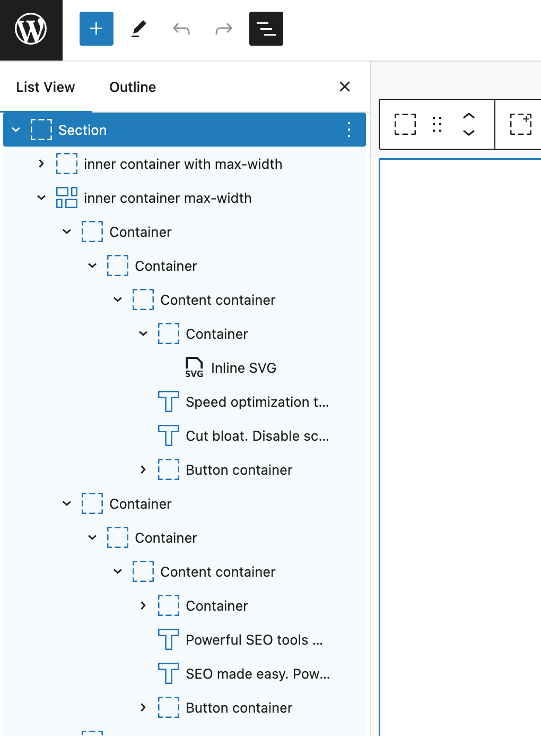Image resolution: width=541 pixels, height=736 pixels.
Task: Click the container icon of first Button container
Action: [x=169, y=469]
